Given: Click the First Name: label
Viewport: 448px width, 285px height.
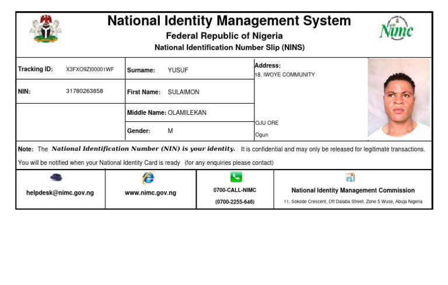Looking at the screenshot, I should (143, 92).
